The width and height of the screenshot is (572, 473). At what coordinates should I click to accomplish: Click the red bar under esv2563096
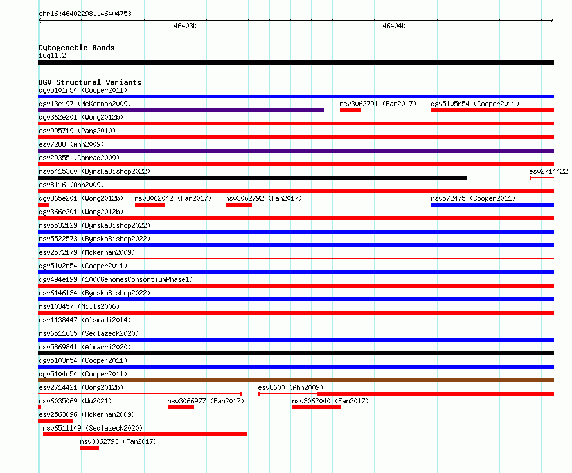coord(55,421)
